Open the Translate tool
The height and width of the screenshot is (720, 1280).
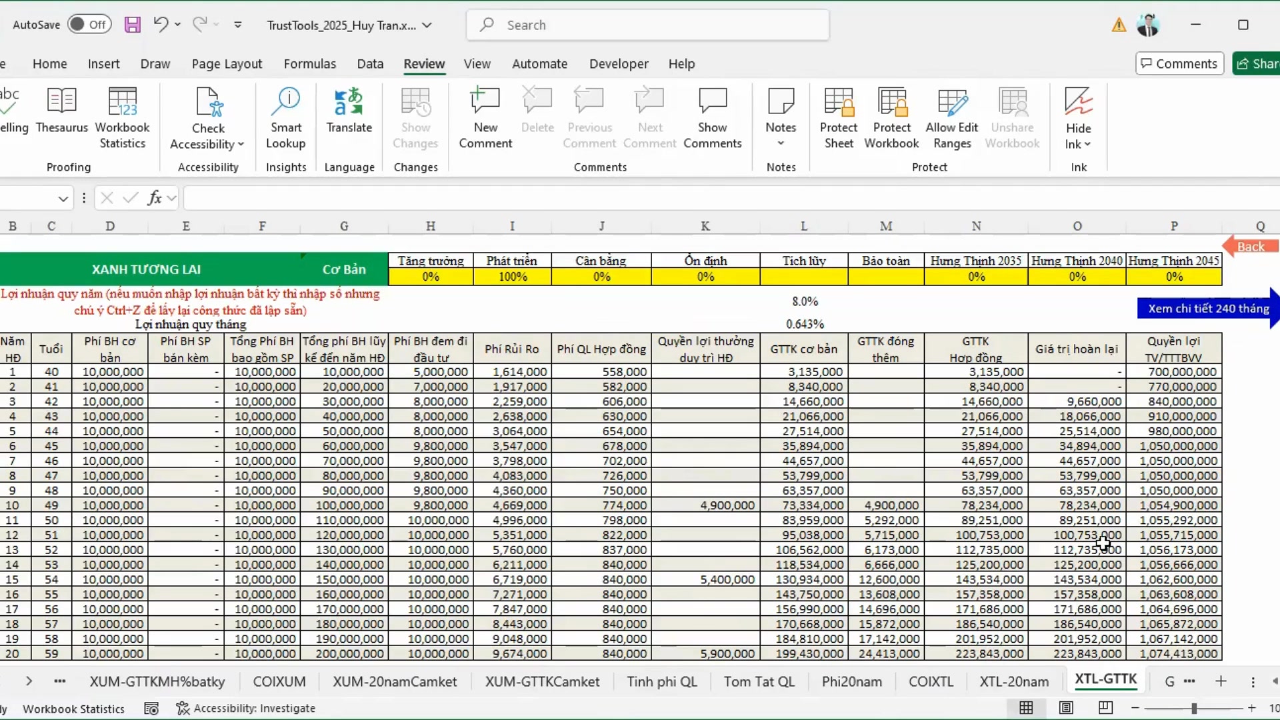pyautogui.click(x=349, y=111)
